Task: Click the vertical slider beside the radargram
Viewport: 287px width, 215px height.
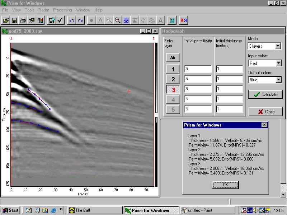Action: (x=156, y=120)
